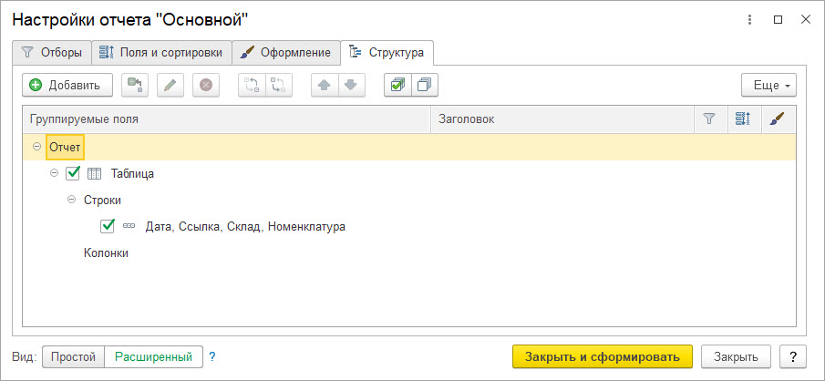Image resolution: width=825 pixels, height=381 pixels.
Task: Click the question mark help button
Action: tap(793, 356)
